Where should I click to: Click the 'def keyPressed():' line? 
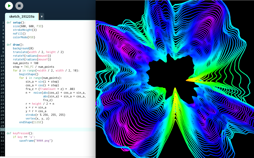pos(20,133)
